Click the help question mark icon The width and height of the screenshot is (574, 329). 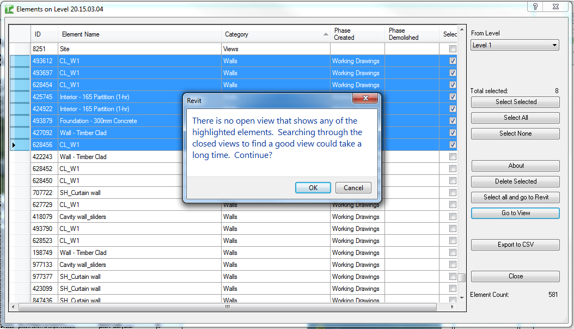tap(535, 7)
